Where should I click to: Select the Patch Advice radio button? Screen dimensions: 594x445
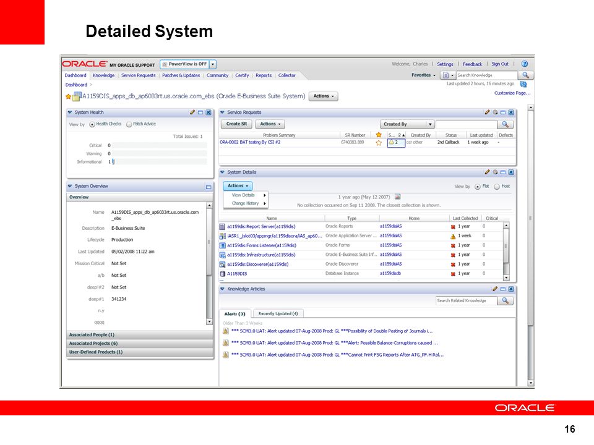coord(129,124)
